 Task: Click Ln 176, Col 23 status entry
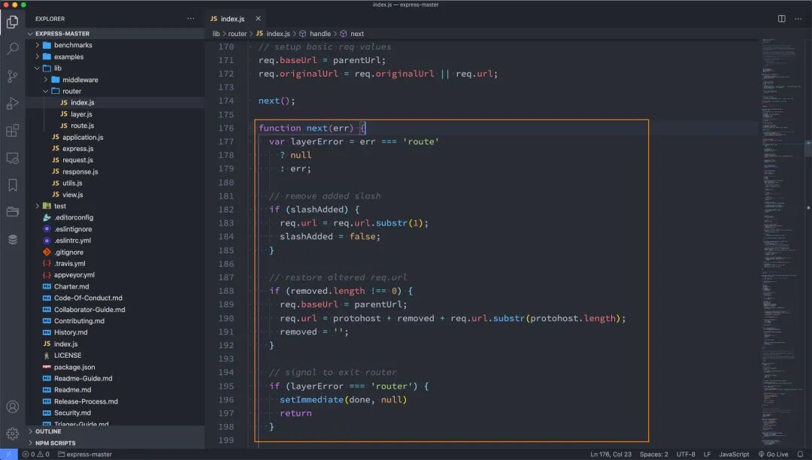(x=611, y=454)
